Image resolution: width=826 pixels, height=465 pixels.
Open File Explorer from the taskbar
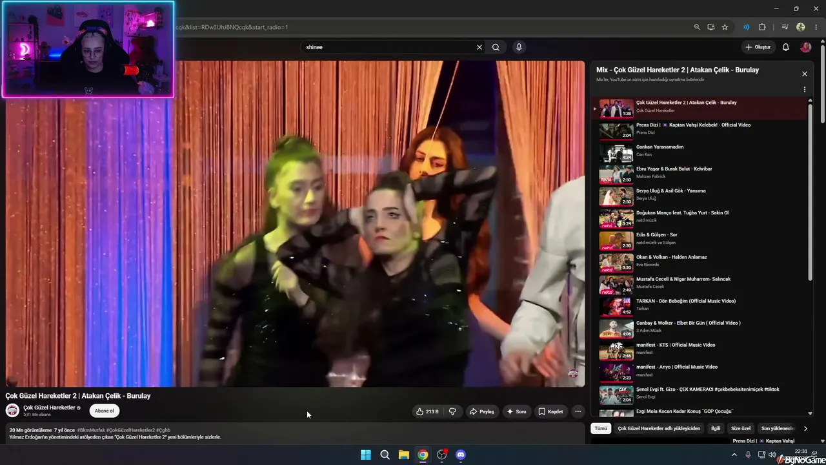403,455
